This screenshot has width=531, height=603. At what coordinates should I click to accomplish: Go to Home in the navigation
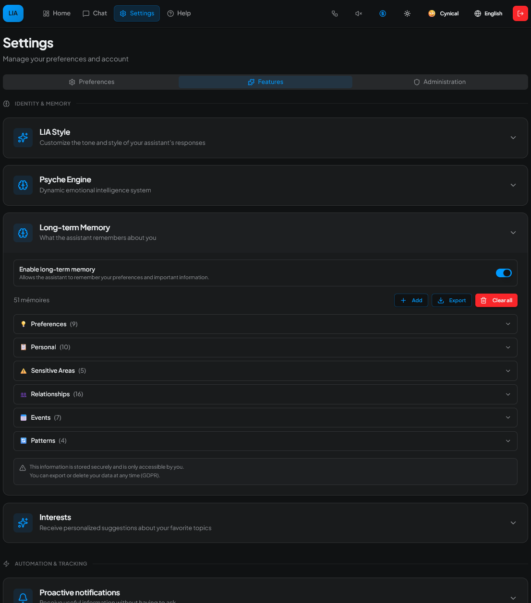tap(57, 13)
